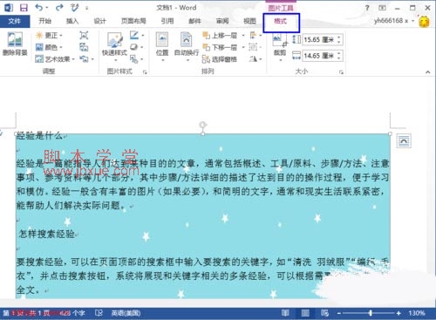Open Ribbon Display Options icon
Image resolution: width=436 pixels, height=320 pixels.
(382, 8)
